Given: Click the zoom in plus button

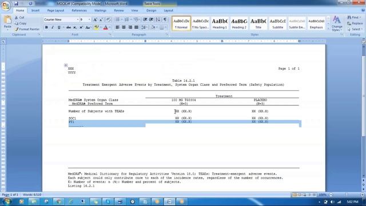Looking at the screenshot, I should coord(363,195).
